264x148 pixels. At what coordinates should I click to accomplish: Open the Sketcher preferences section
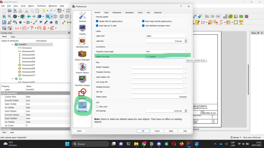(82, 94)
